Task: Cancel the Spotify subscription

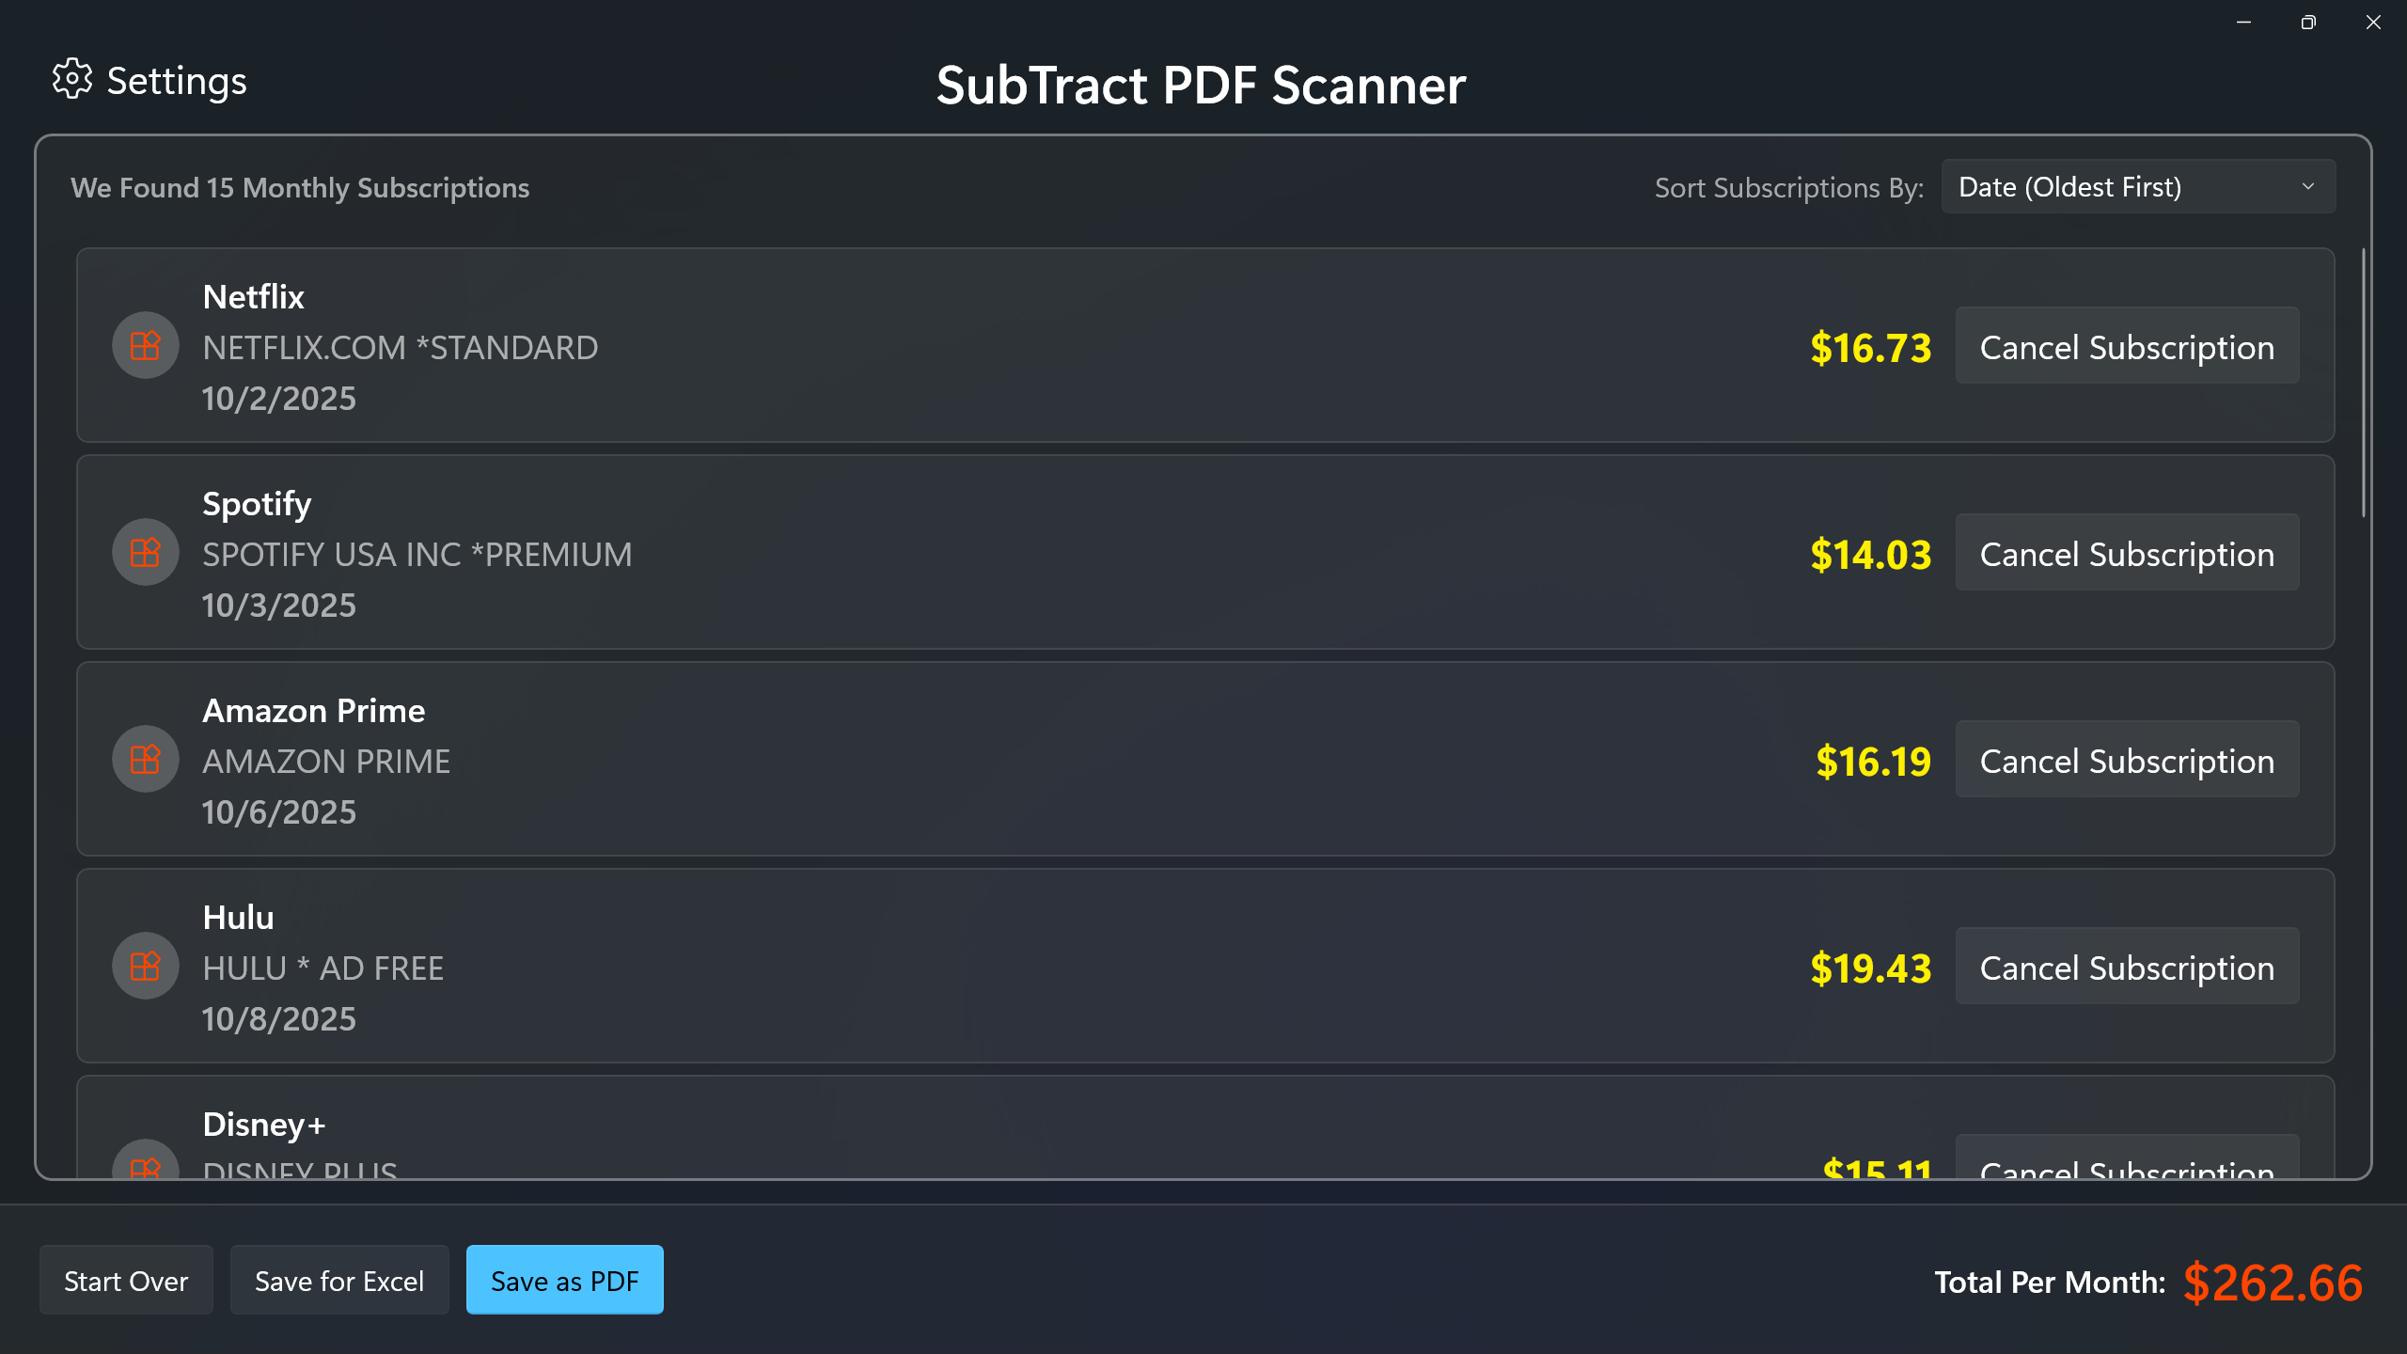Action: pos(2126,554)
